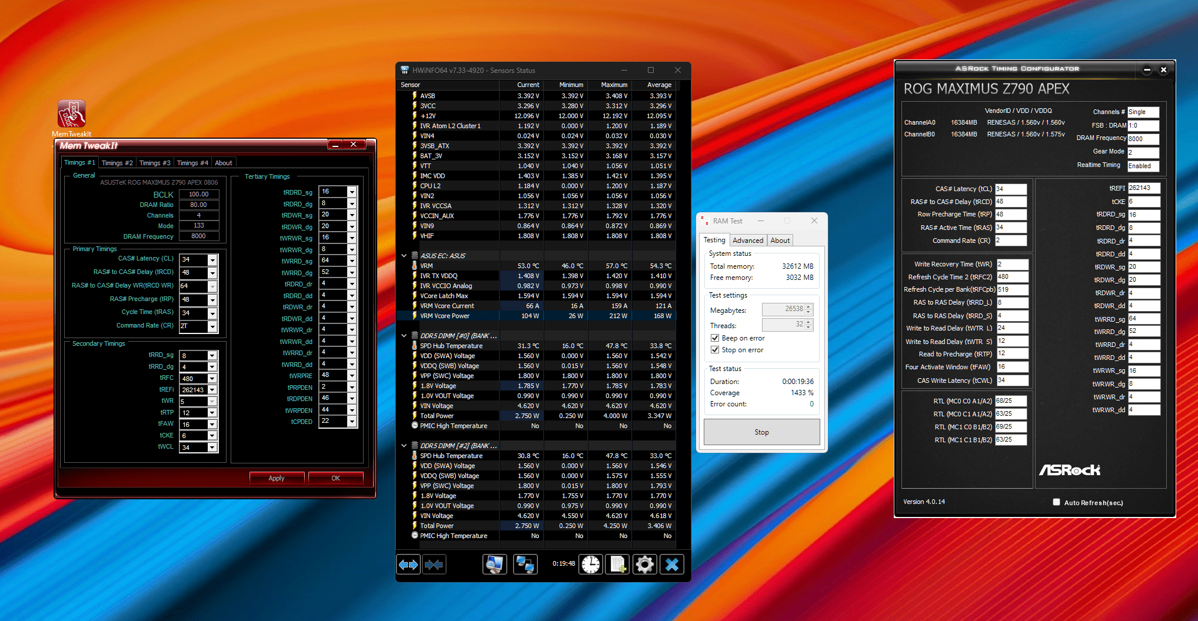
Task: Click the PMIC High Temperature status icon for DIMM #2
Action: coord(415,536)
